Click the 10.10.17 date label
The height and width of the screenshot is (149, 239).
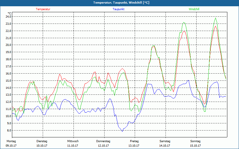[42, 146]
